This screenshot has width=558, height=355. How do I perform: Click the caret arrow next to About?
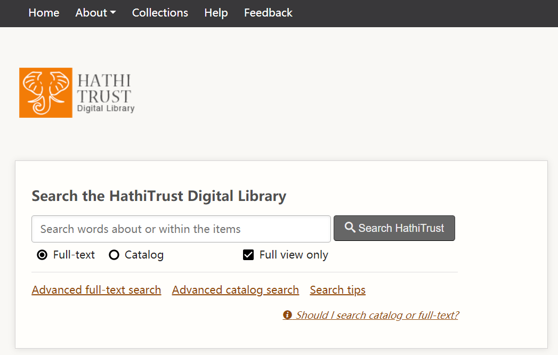(x=113, y=13)
